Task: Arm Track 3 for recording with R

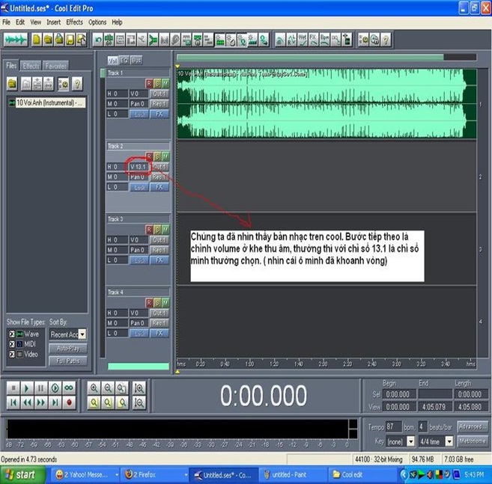Action: (149, 230)
